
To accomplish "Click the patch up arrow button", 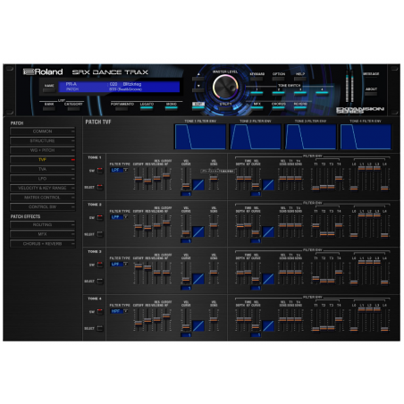I will pyautogui.click(x=198, y=79).
